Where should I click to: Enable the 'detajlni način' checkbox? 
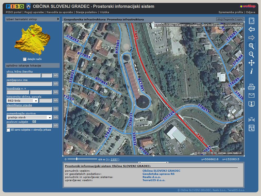(25, 59)
